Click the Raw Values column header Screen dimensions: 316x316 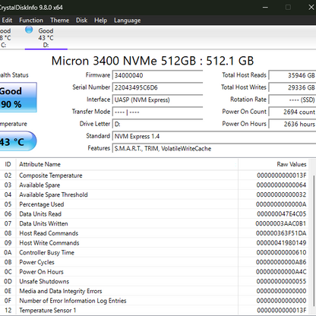pos(274,164)
